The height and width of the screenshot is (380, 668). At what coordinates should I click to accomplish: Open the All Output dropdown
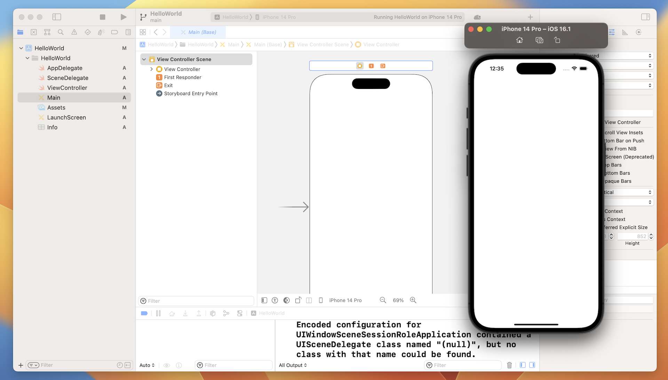(293, 365)
